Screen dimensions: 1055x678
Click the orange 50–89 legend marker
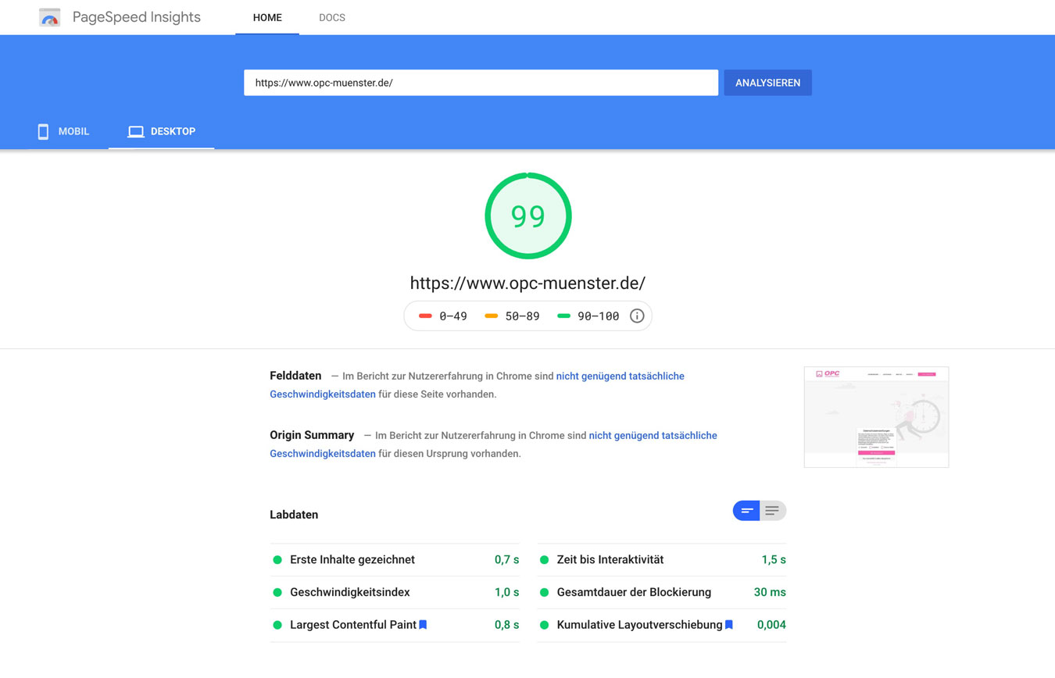[492, 316]
